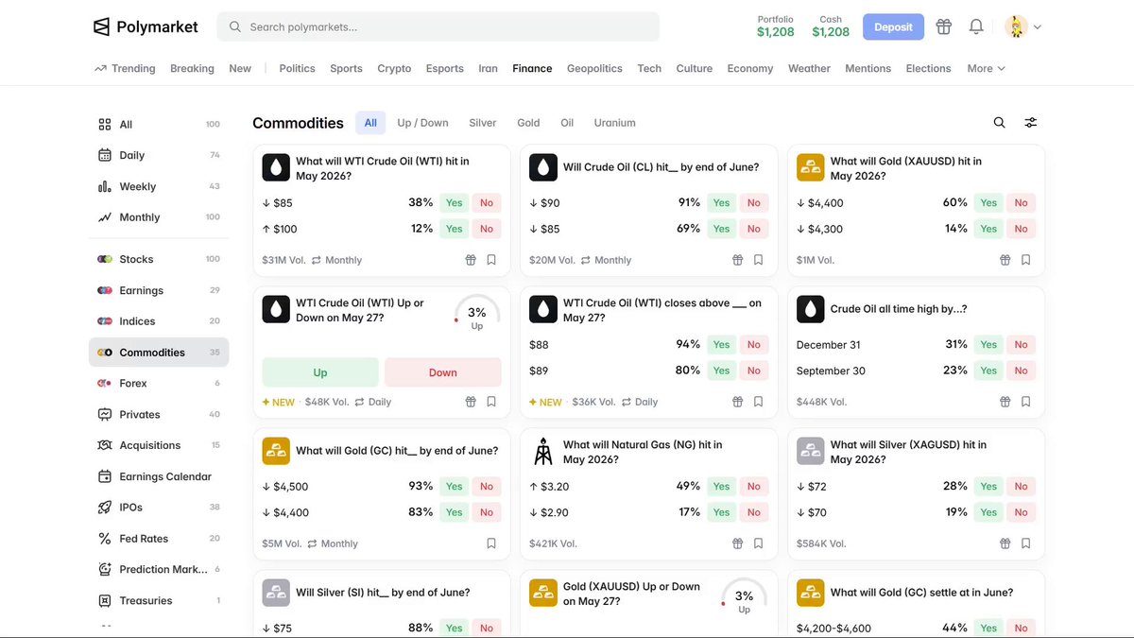Open the Stocks sidebar item

coord(159,259)
